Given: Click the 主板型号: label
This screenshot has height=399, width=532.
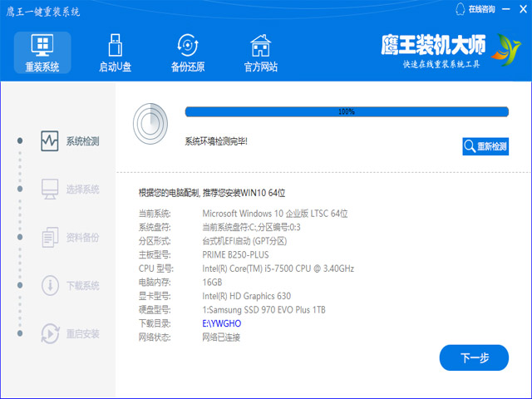Looking at the screenshot, I should click(x=155, y=255).
